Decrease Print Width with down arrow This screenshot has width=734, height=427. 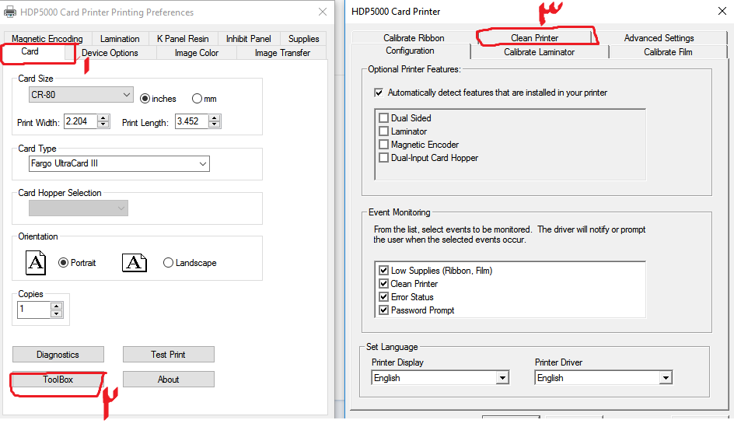103,124
